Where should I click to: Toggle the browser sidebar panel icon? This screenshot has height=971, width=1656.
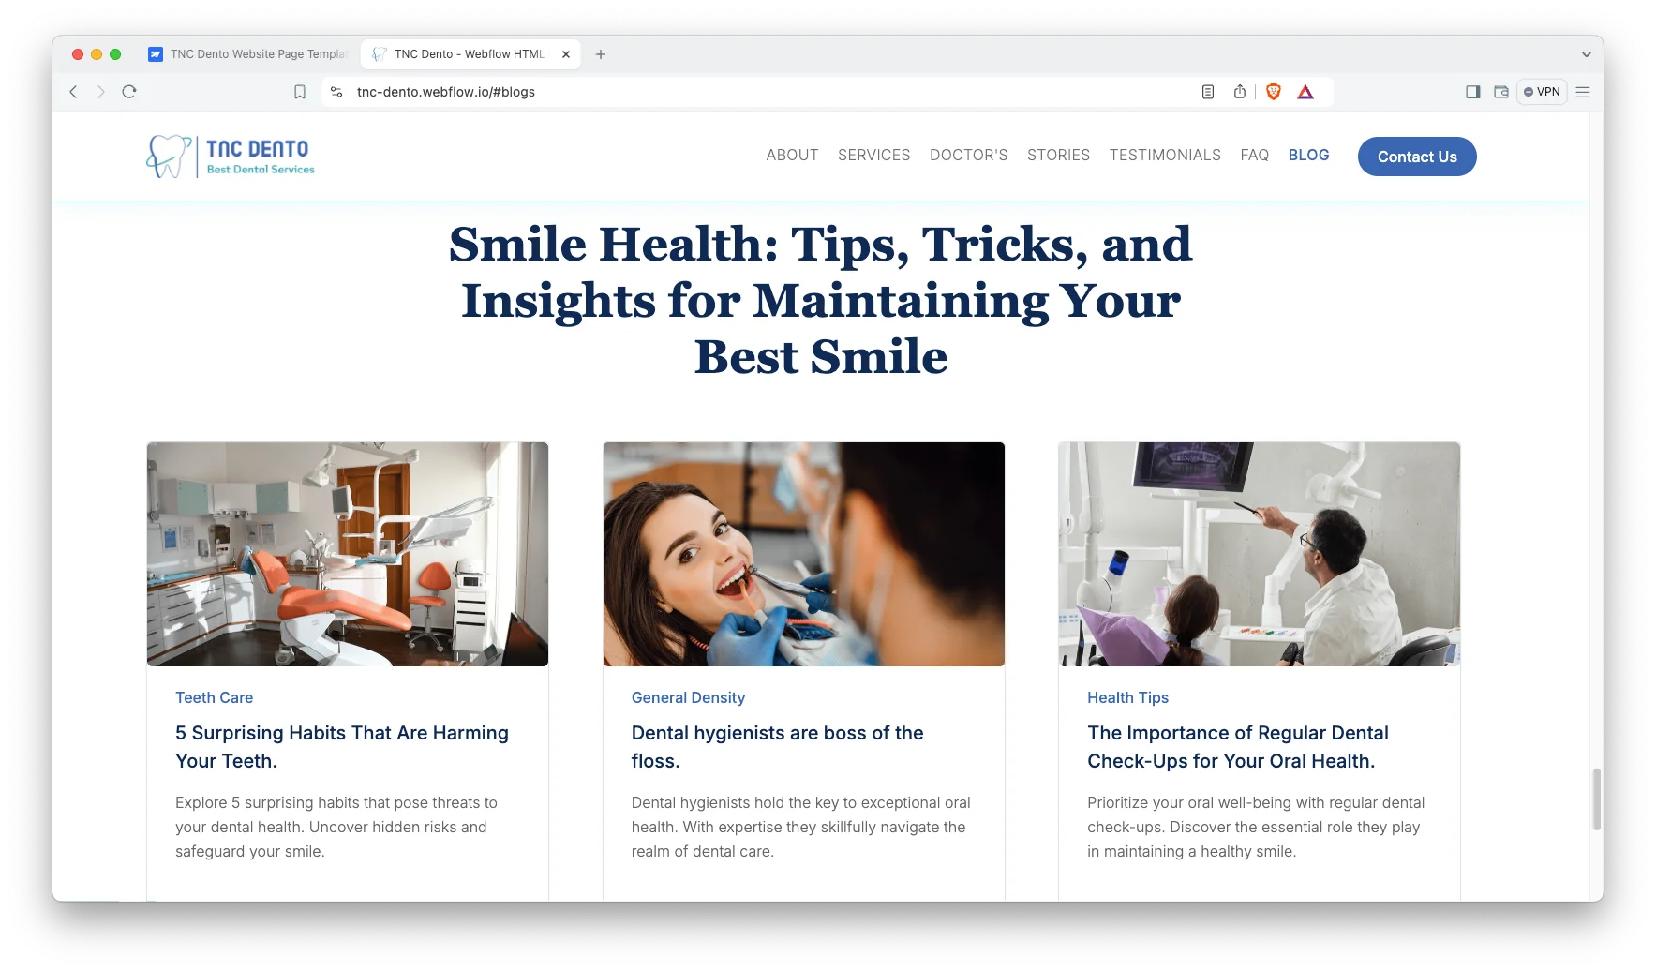(x=1472, y=92)
